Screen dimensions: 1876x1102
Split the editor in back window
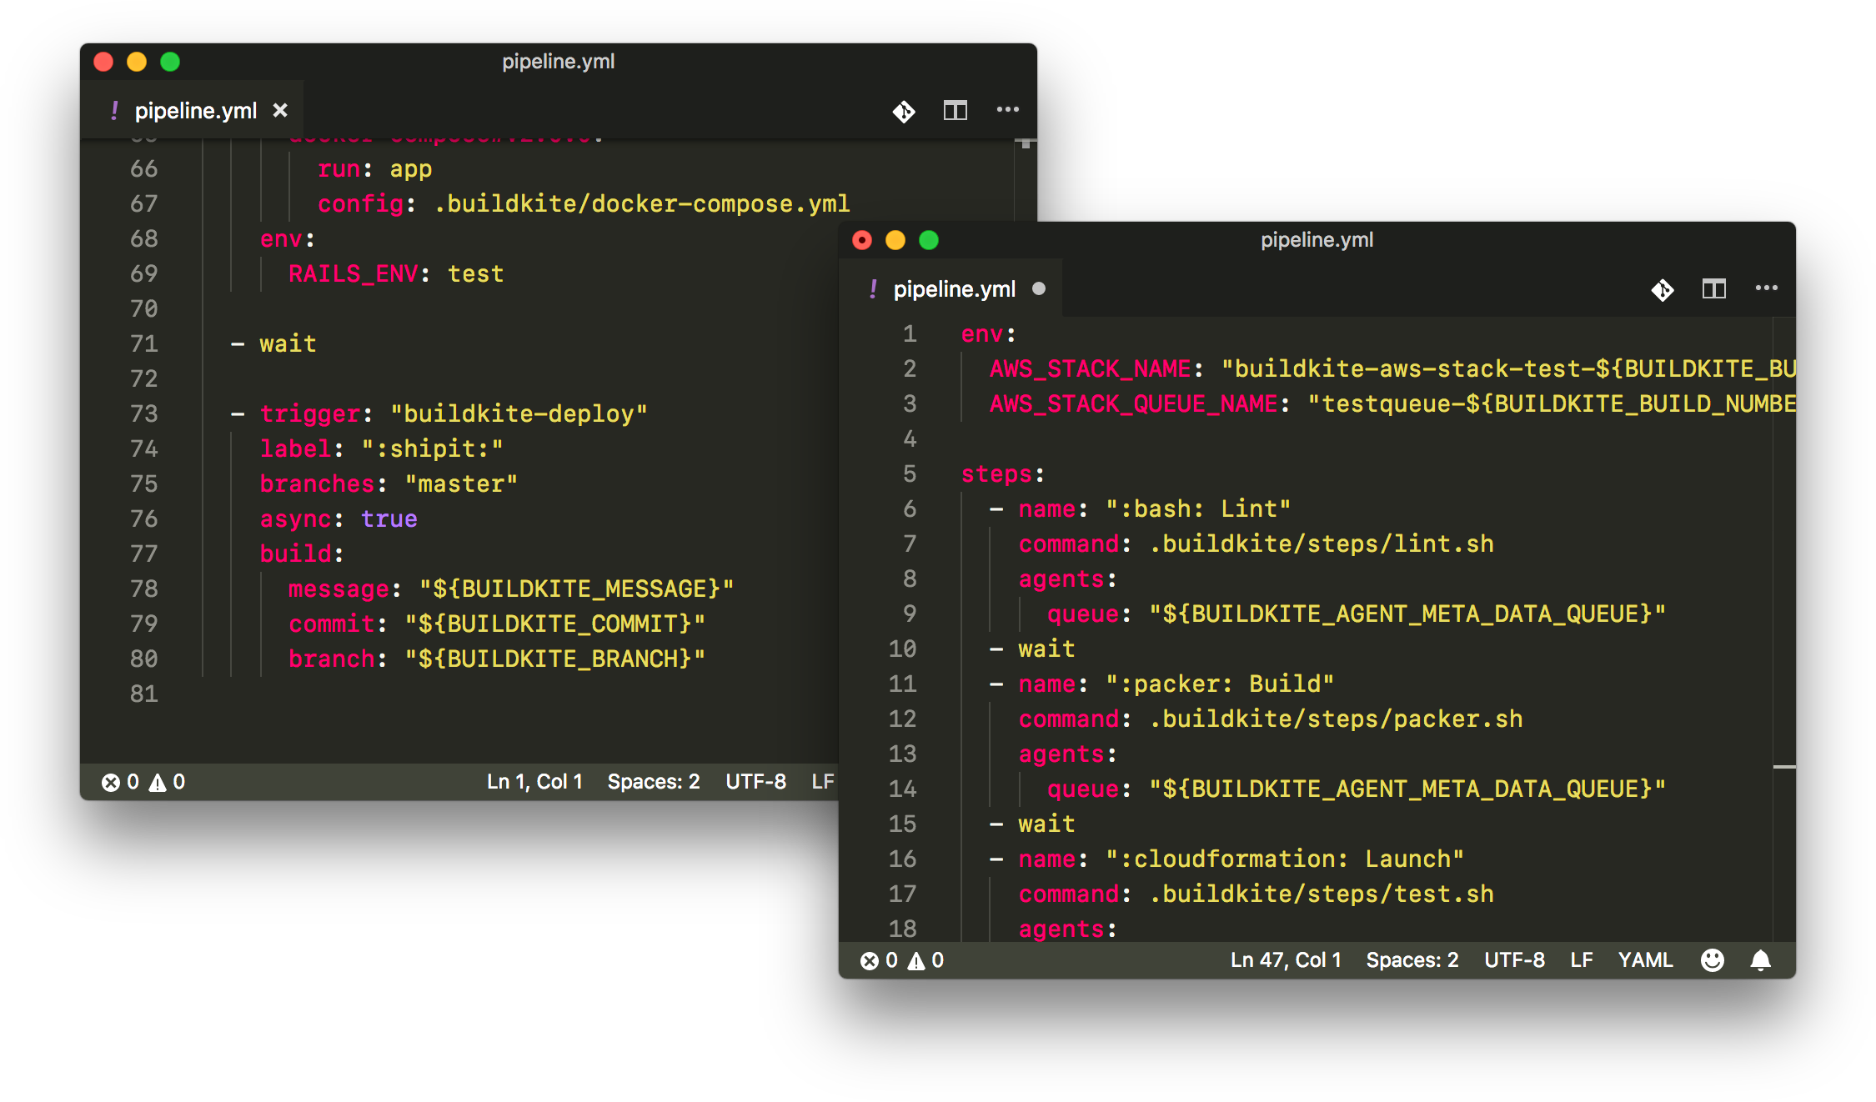(x=955, y=110)
